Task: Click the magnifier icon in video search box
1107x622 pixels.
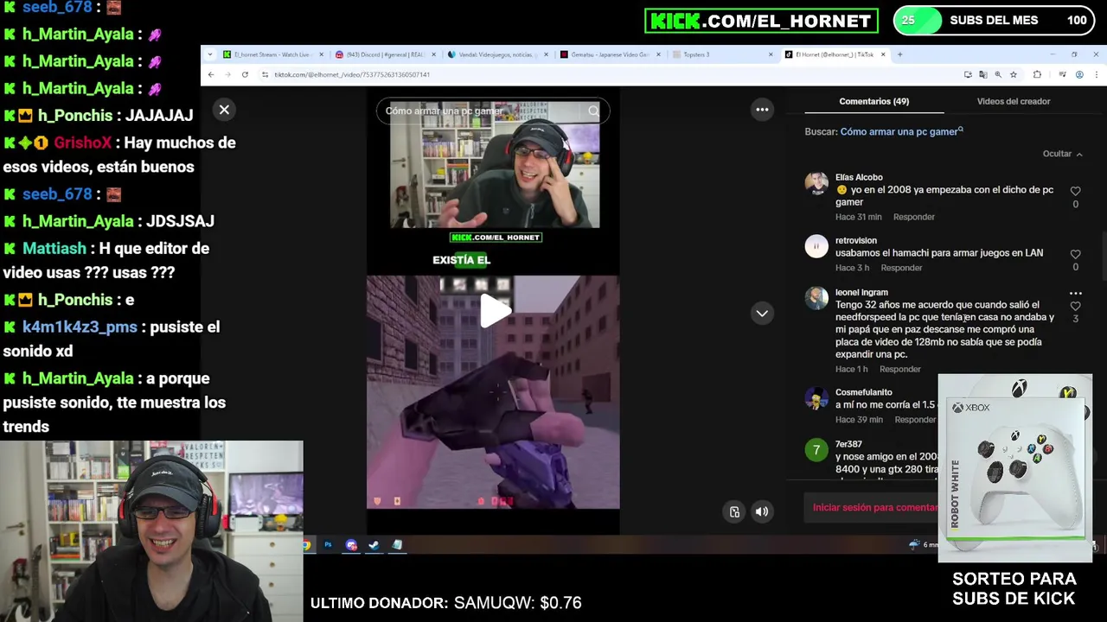Action: tap(593, 111)
